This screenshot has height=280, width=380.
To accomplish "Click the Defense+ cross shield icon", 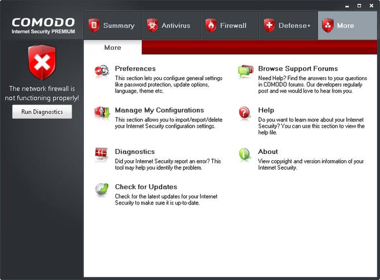I will [x=269, y=25].
